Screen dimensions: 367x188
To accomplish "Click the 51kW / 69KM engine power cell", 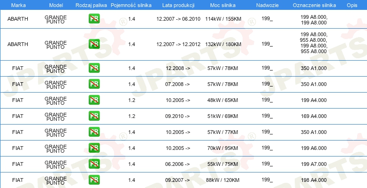I will 222,116.
